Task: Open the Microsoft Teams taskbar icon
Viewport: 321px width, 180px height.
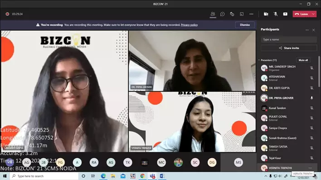Action: pyautogui.click(x=152, y=176)
